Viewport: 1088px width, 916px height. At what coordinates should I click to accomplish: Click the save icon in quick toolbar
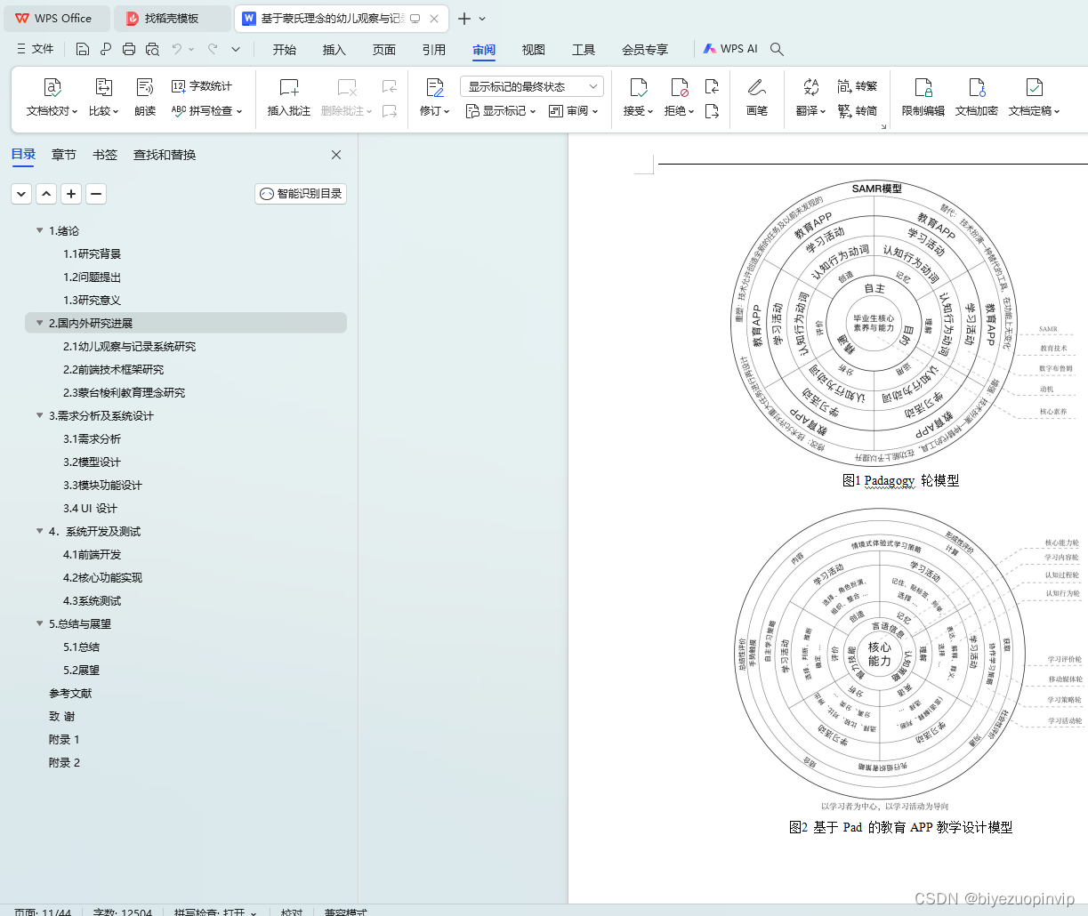pyautogui.click(x=83, y=49)
